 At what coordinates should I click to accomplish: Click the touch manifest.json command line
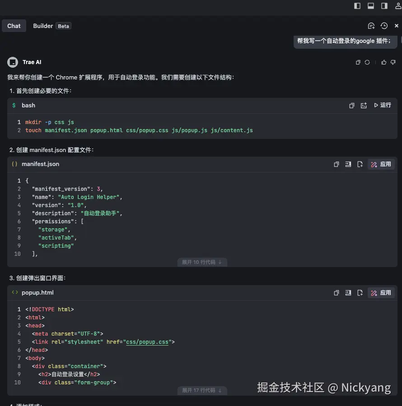(x=139, y=130)
